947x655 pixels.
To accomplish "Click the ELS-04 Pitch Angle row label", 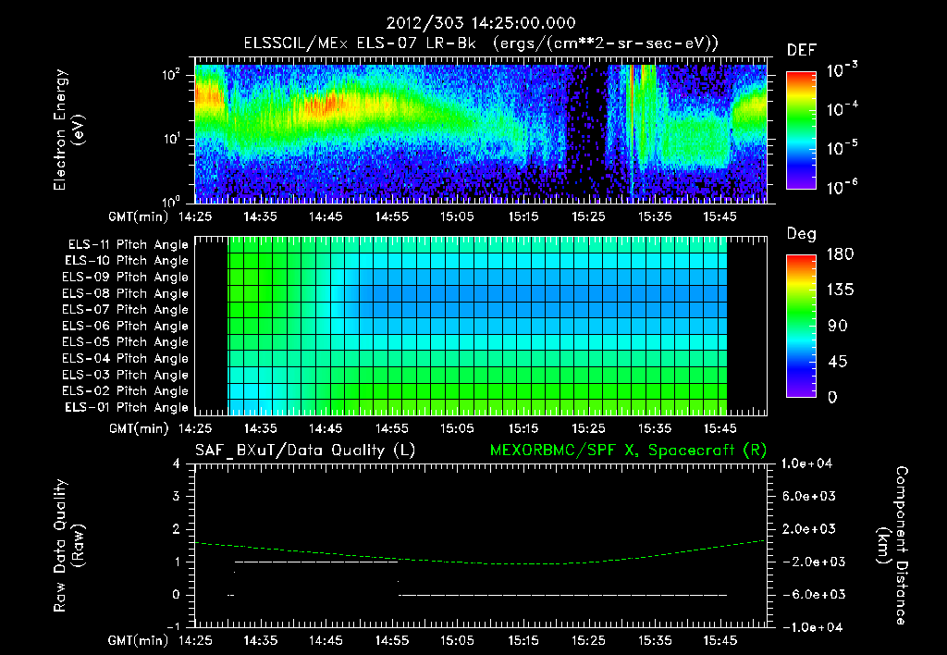I will coord(126,359).
